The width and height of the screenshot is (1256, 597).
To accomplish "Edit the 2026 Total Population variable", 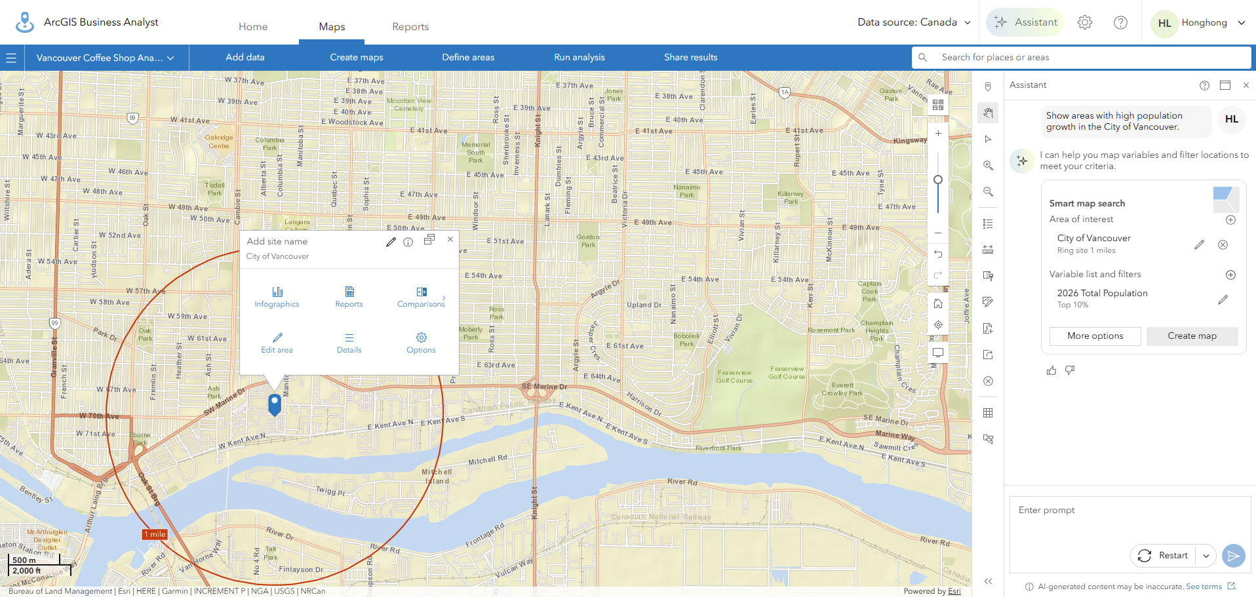I will point(1223,299).
